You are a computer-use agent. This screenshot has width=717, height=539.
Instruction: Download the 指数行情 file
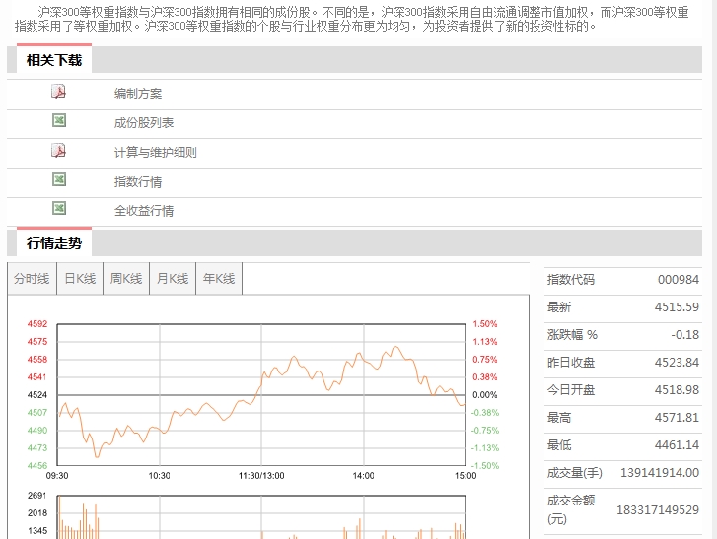[x=138, y=181]
